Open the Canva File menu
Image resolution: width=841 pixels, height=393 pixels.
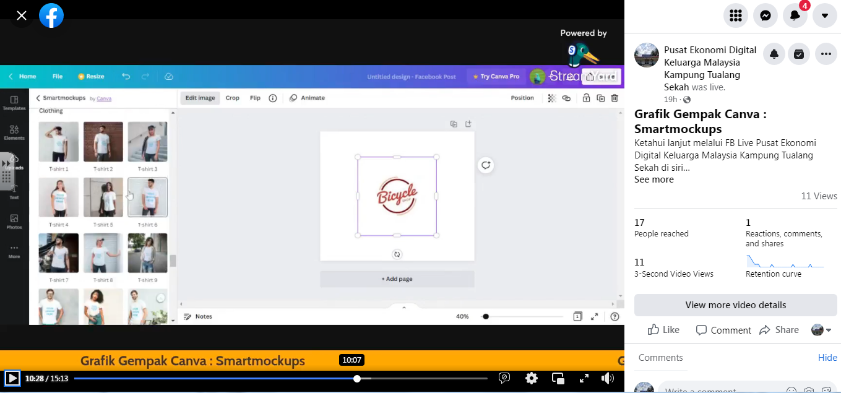(58, 77)
